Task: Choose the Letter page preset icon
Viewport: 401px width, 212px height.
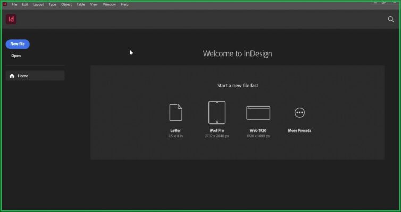Action: pyautogui.click(x=176, y=112)
